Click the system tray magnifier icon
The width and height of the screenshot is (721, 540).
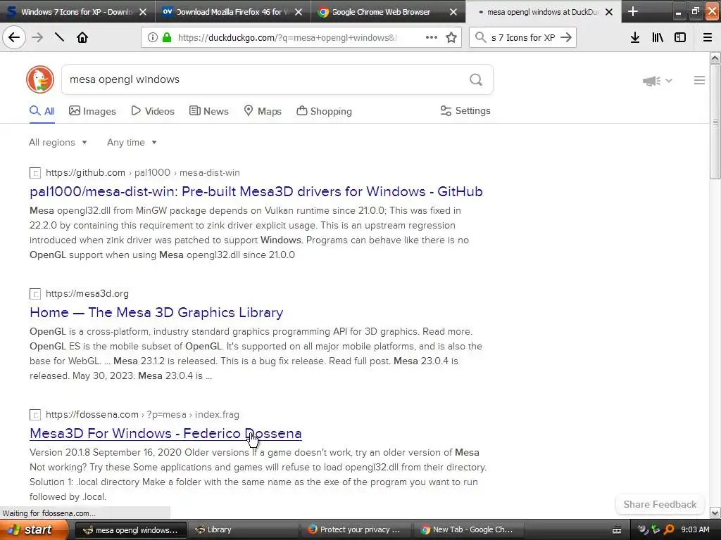coord(669,529)
